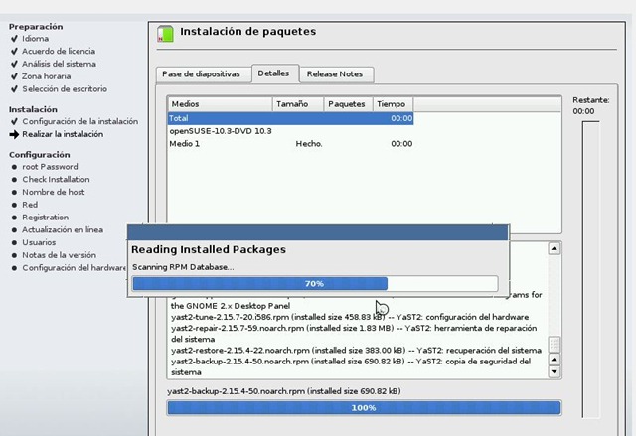Select the Total row in media table
Image resolution: width=636 pixels, height=436 pixels.
coord(290,118)
